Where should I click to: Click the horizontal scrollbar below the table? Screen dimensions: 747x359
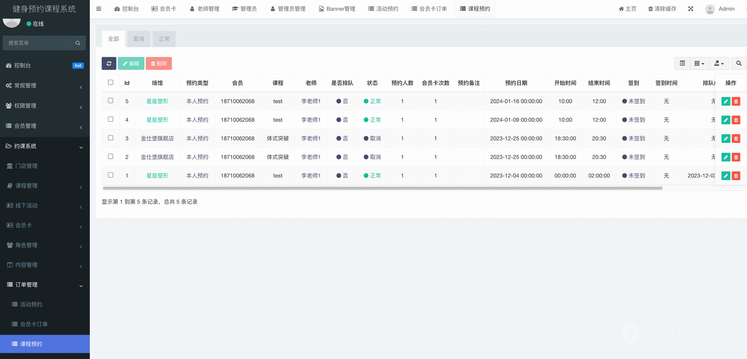tap(382, 188)
